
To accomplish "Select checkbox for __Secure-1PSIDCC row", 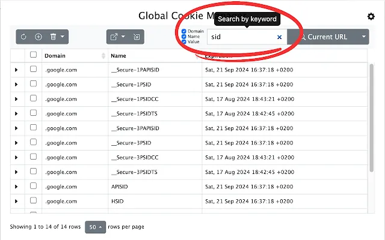I will pos(33,98).
